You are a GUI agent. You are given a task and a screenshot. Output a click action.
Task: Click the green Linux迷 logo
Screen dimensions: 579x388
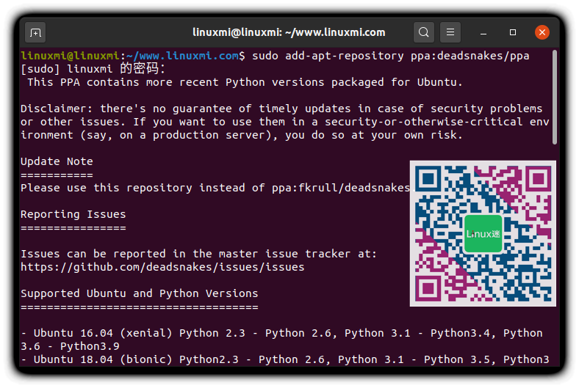(x=483, y=233)
